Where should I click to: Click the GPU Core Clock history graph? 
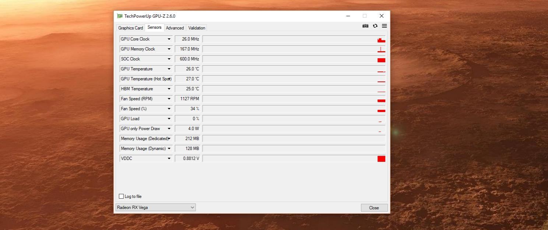tap(294, 39)
